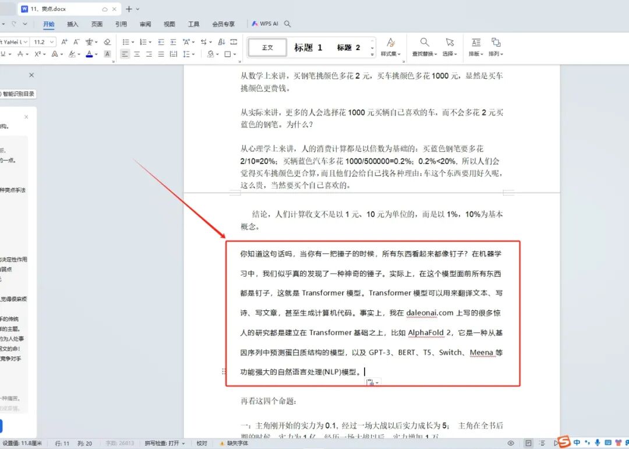This screenshot has width=629, height=449.
Task: Open a new tab with plus button
Action: 129,9
